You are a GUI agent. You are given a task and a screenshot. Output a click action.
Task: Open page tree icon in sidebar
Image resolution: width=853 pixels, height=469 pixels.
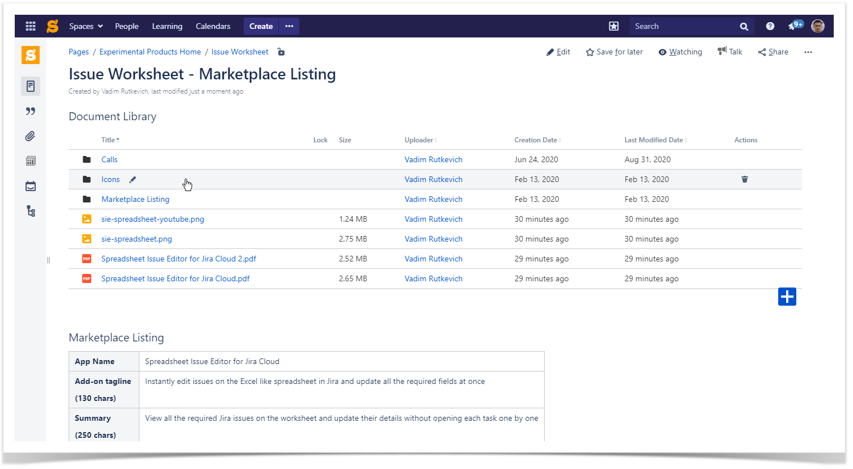pyautogui.click(x=31, y=211)
